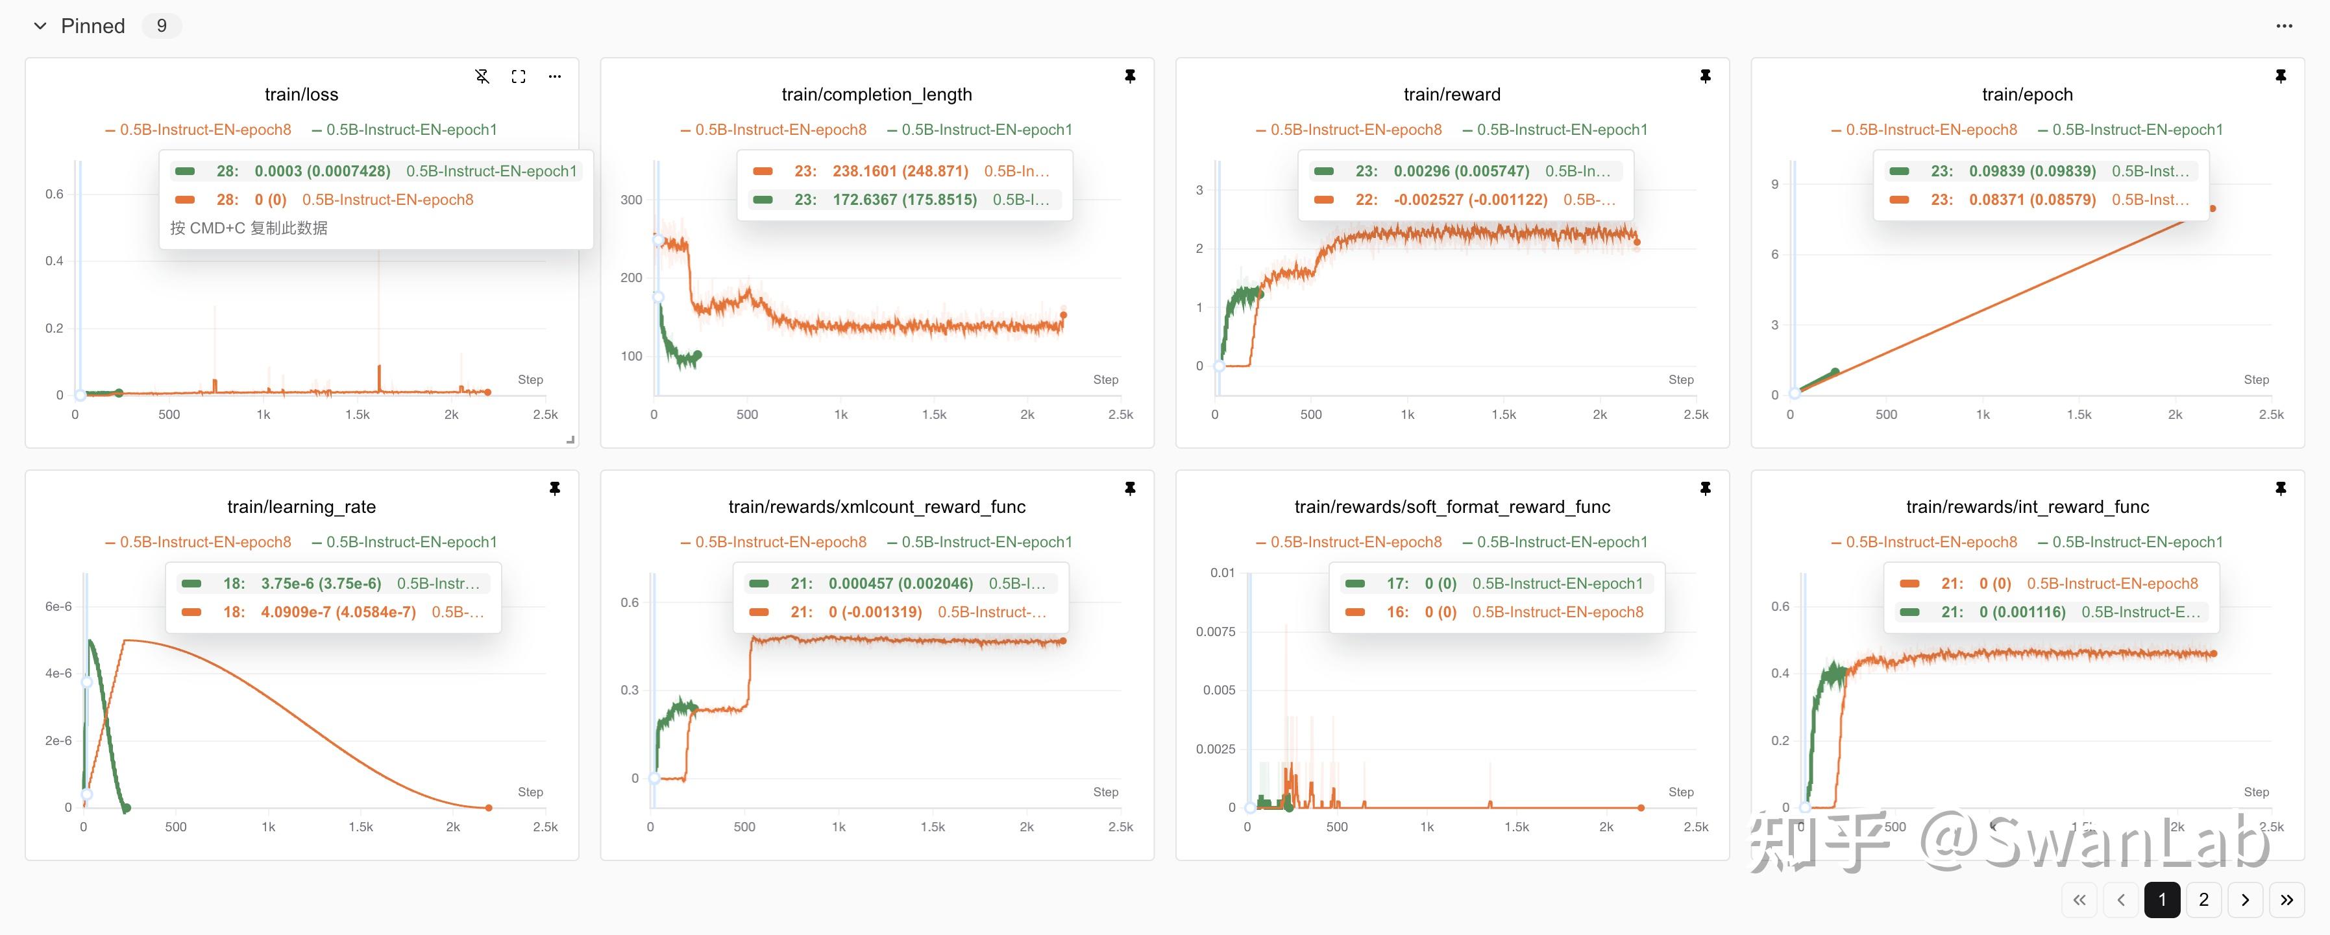Select page 1 in pagination

click(2162, 900)
